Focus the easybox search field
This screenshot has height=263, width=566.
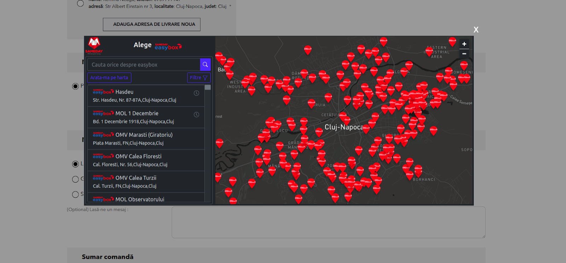tap(144, 65)
